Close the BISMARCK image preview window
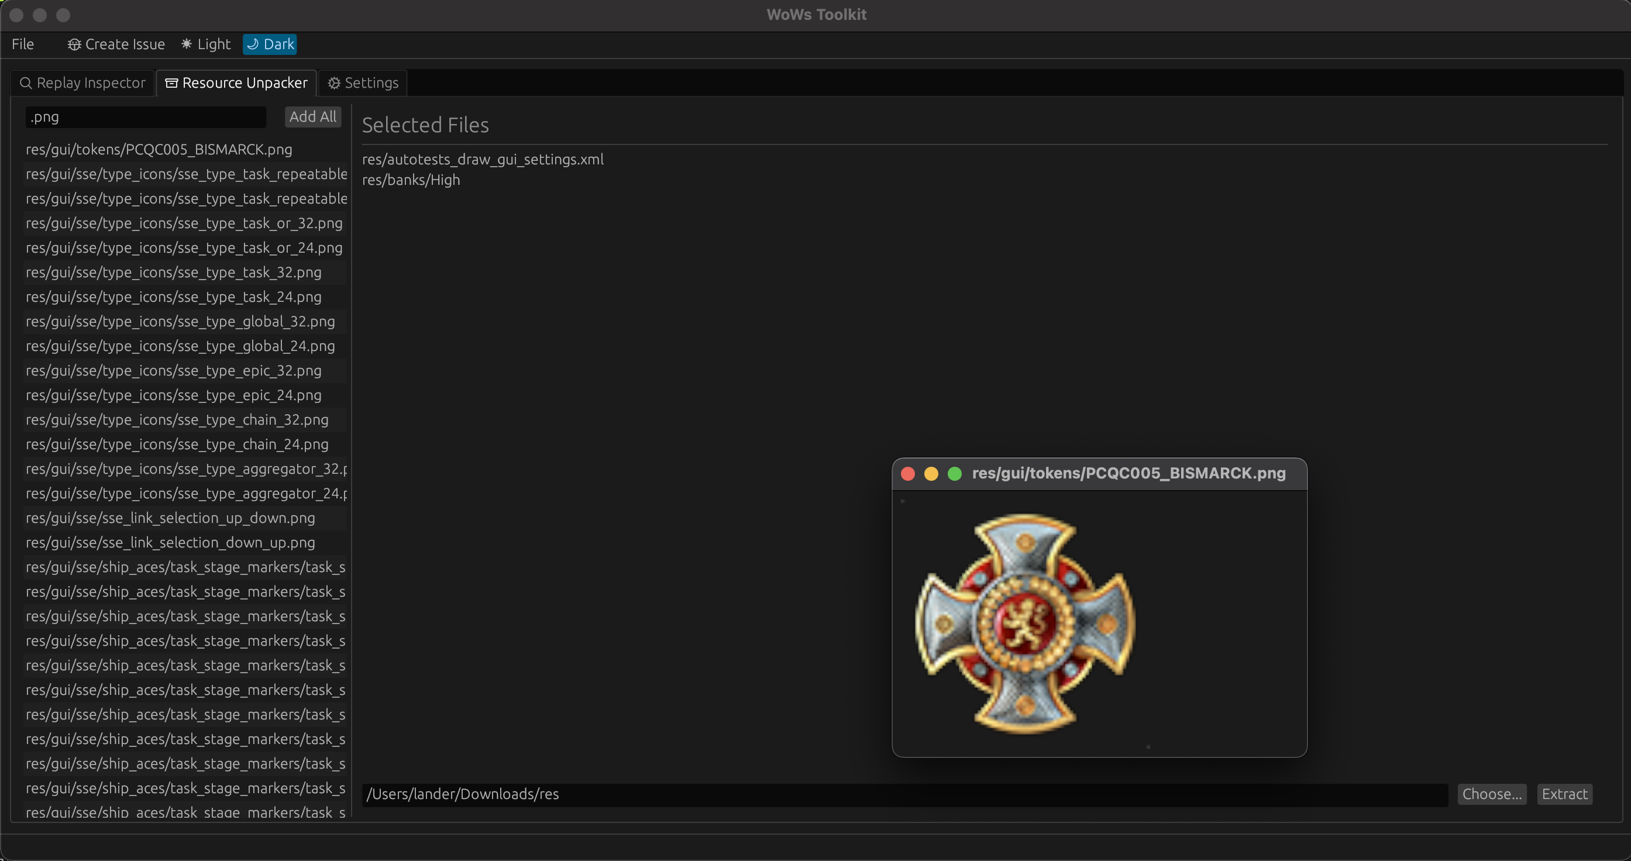 pyautogui.click(x=907, y=474)
